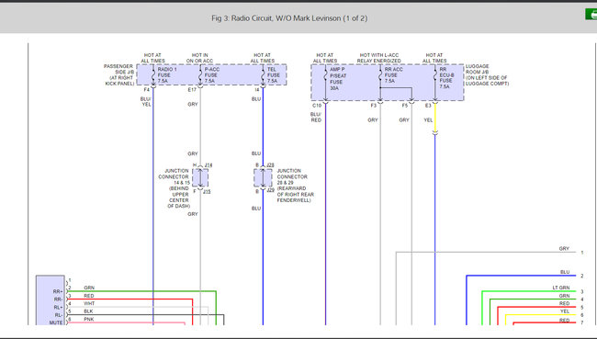Click 'HOT AT ALL TIMES' above TEL fuse
The image size is (597, 339).
click(x=263, y=58)
